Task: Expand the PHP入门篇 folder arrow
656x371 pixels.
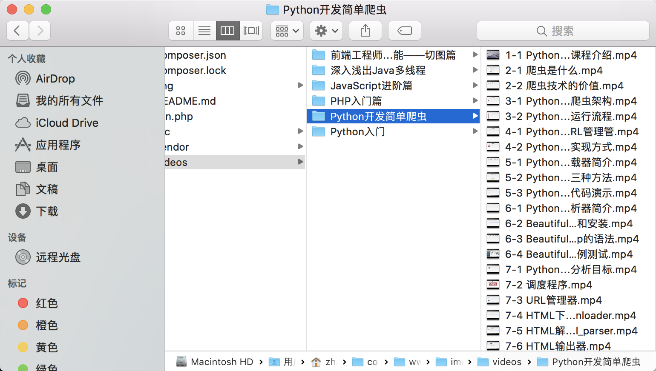Action: [x=475, y=100]
